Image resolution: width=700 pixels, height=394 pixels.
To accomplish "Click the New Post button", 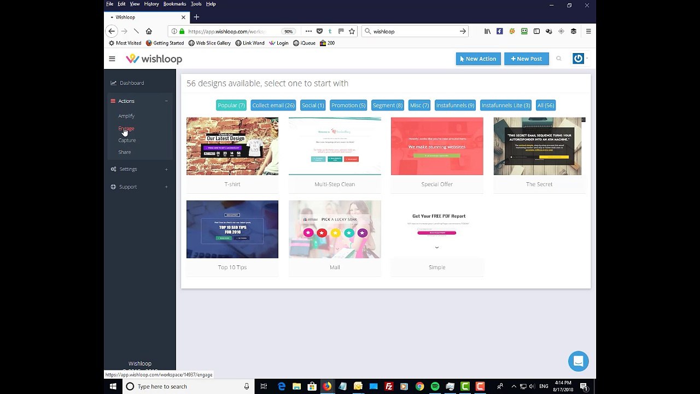I will [x=527, y=59].
